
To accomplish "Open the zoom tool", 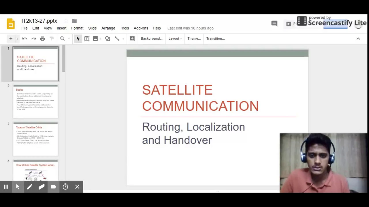I will click(62, 39).
